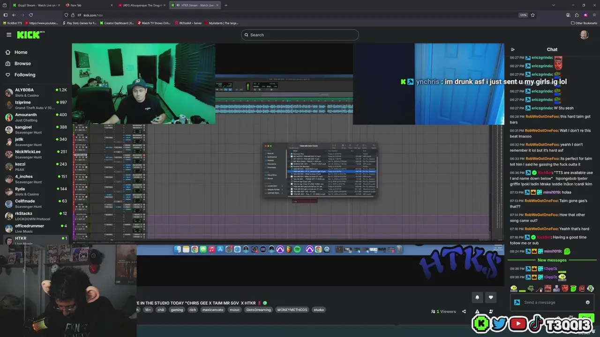Viewport: 600px width, 337px height.
Task: Open the browser extensions icon
Action: 577,15
